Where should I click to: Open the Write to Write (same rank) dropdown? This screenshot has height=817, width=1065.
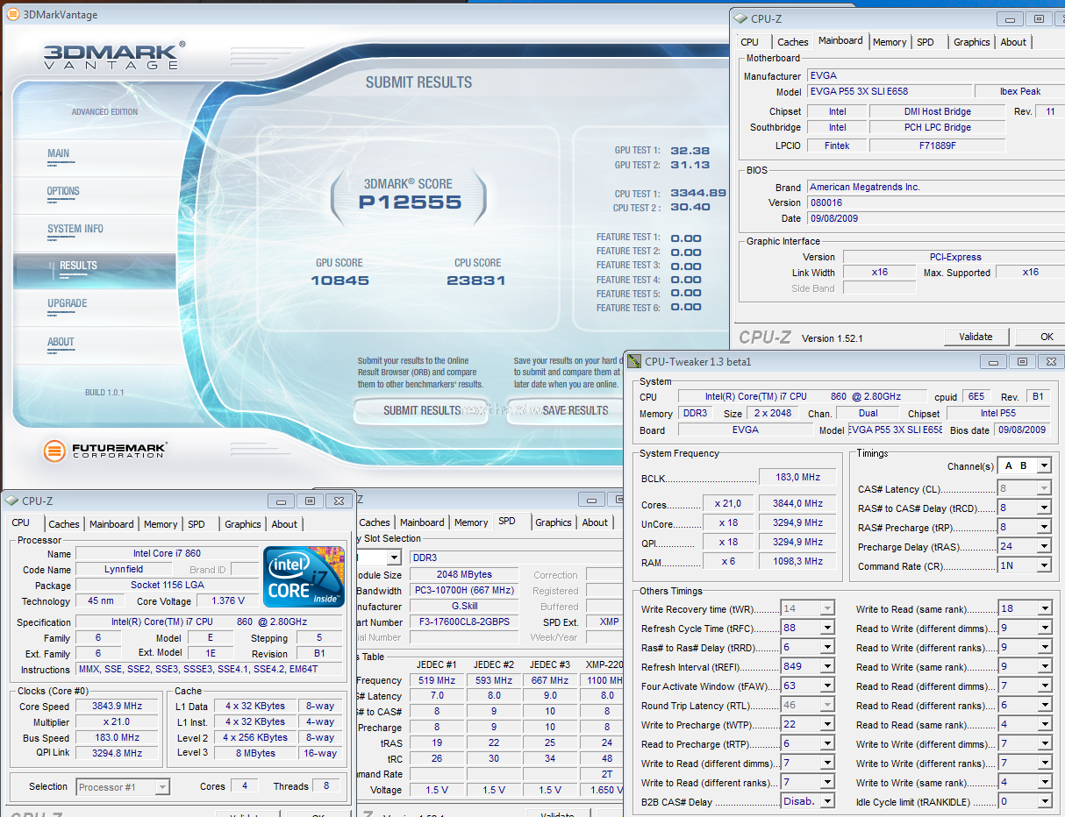tap(1044, 782)
